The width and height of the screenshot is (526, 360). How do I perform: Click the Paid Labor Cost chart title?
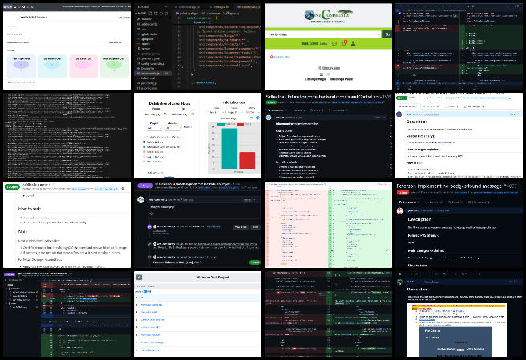234,102
